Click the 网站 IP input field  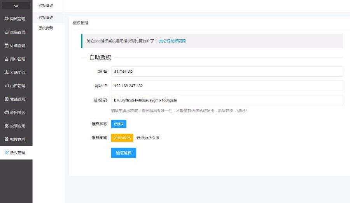coord(227,86)
